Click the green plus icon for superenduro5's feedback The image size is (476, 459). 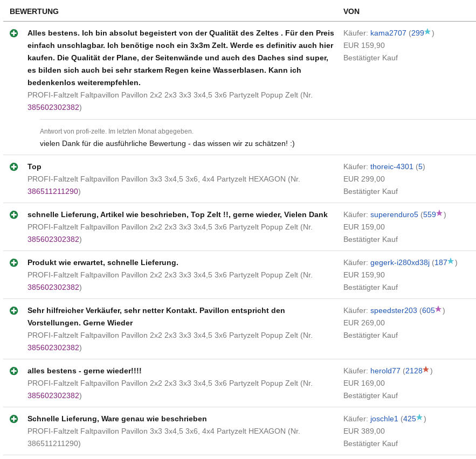pos(13,215)
